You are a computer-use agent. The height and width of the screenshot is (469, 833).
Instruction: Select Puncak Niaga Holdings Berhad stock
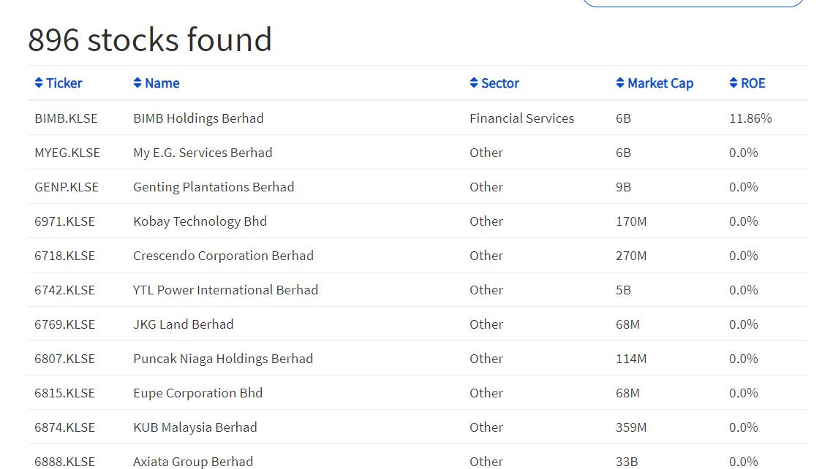click(x=223, y=359)
